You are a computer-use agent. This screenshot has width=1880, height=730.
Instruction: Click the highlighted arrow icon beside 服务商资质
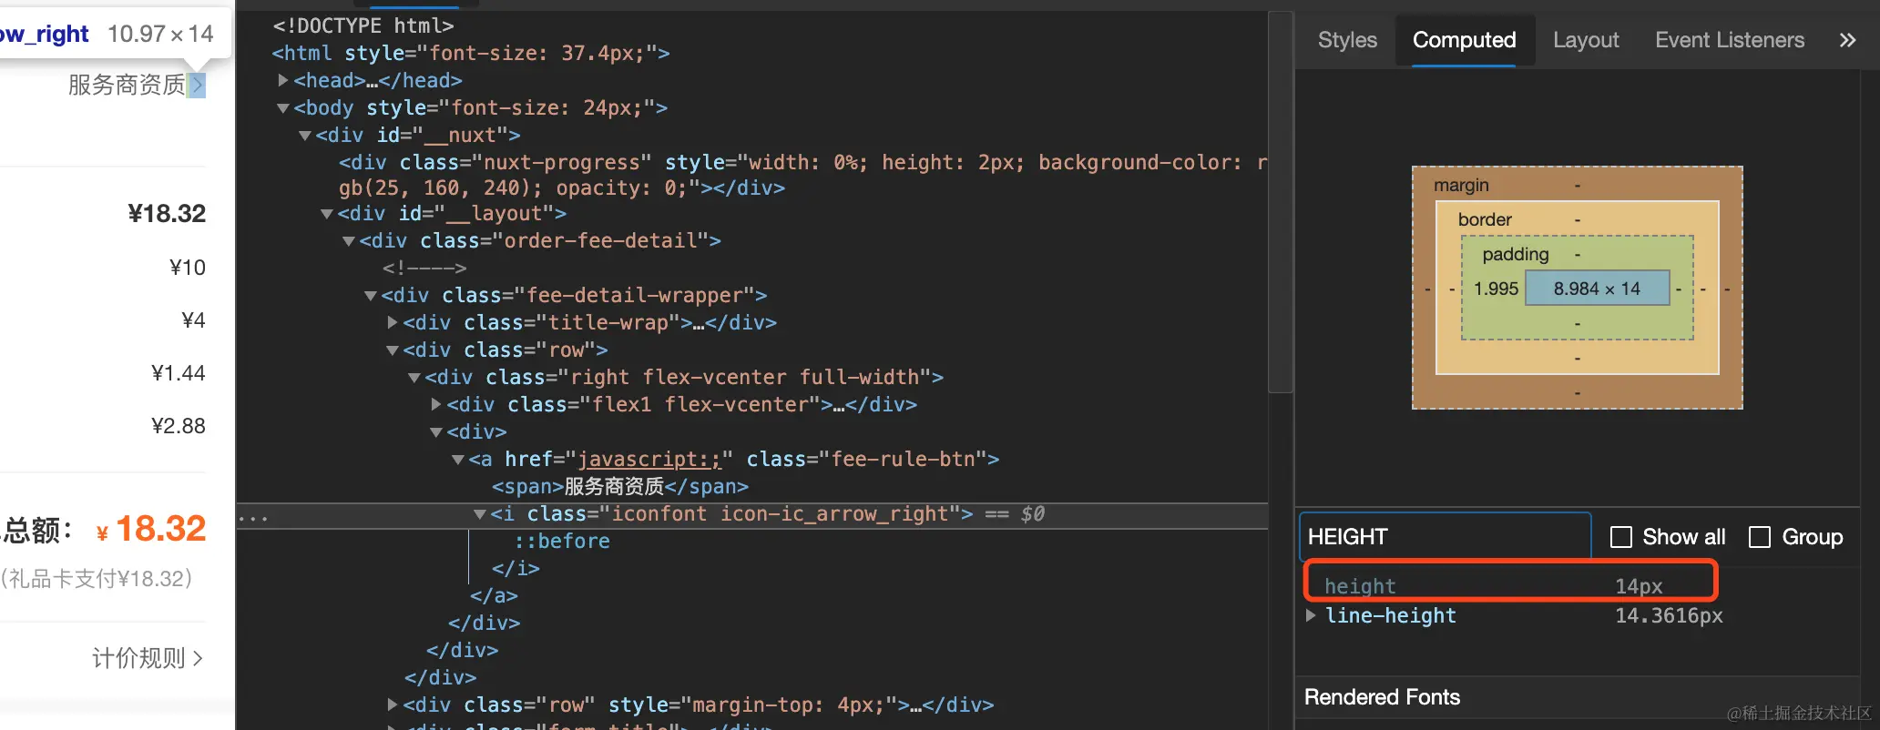(x=197, y=85)
